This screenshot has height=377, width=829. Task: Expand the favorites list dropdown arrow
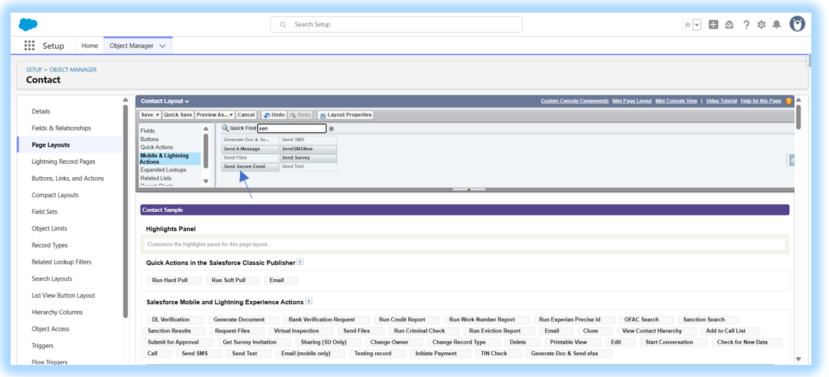[x=697, y=24]
